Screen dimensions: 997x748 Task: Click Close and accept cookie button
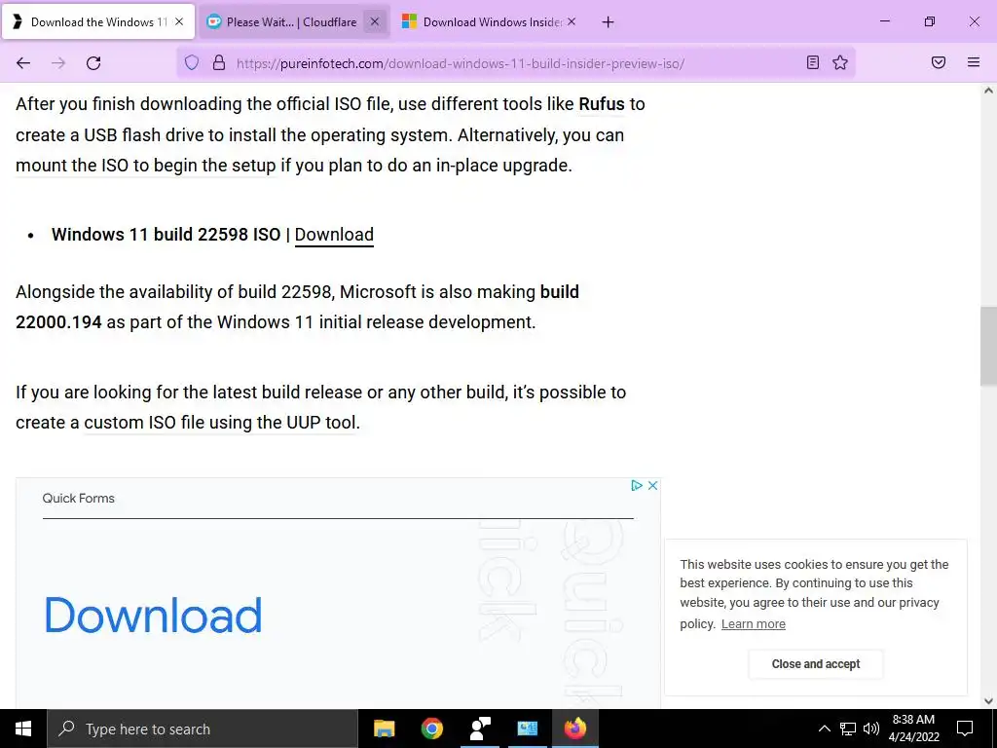click(x=816, y=664)
